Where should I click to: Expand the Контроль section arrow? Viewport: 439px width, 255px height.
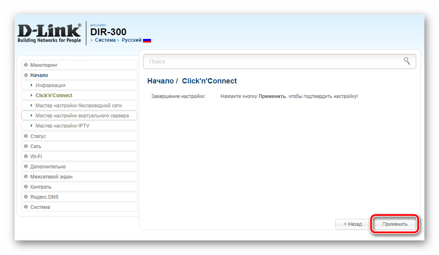(x=26, y=187)
